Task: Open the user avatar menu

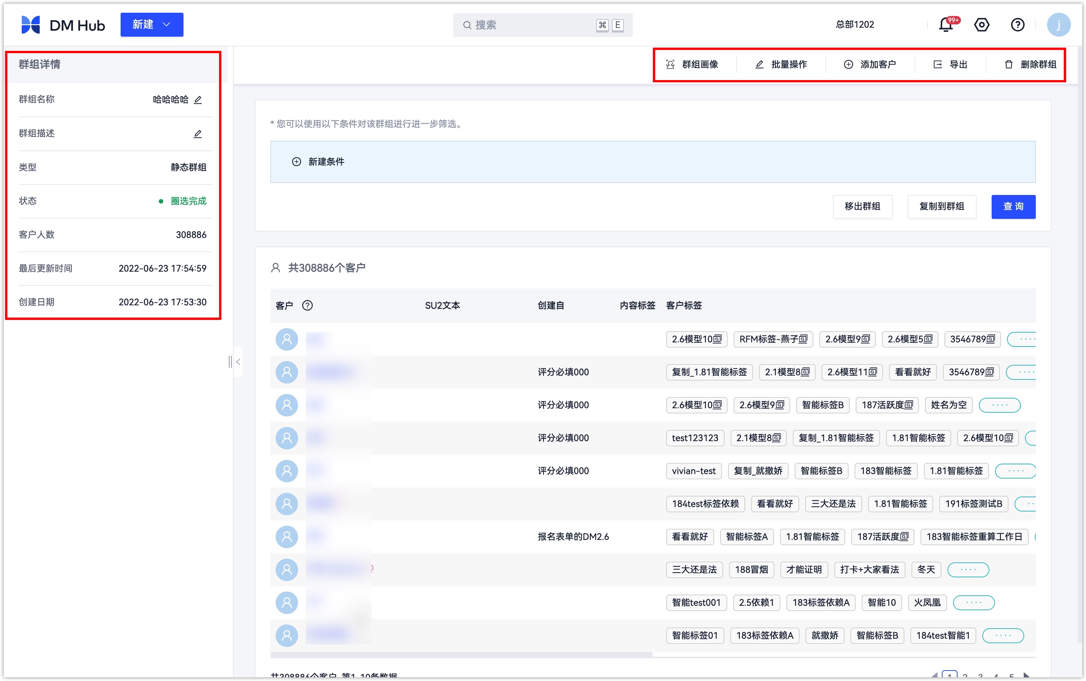Action: coord(1059,25)
